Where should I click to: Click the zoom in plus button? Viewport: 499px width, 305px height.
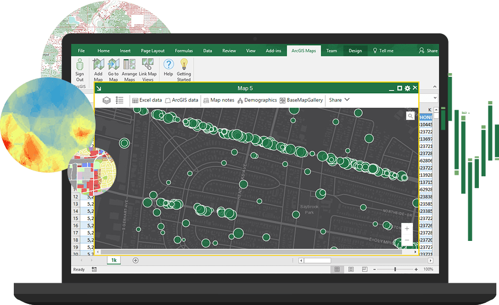click(x=416, y=270)
